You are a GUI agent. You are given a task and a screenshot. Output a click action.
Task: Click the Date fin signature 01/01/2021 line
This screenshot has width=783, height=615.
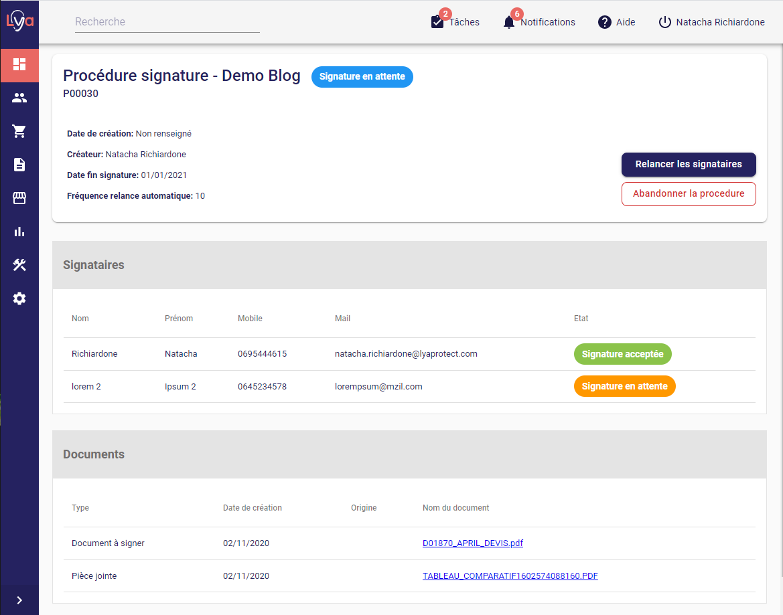pyautogui.click(x=127, y=175)
